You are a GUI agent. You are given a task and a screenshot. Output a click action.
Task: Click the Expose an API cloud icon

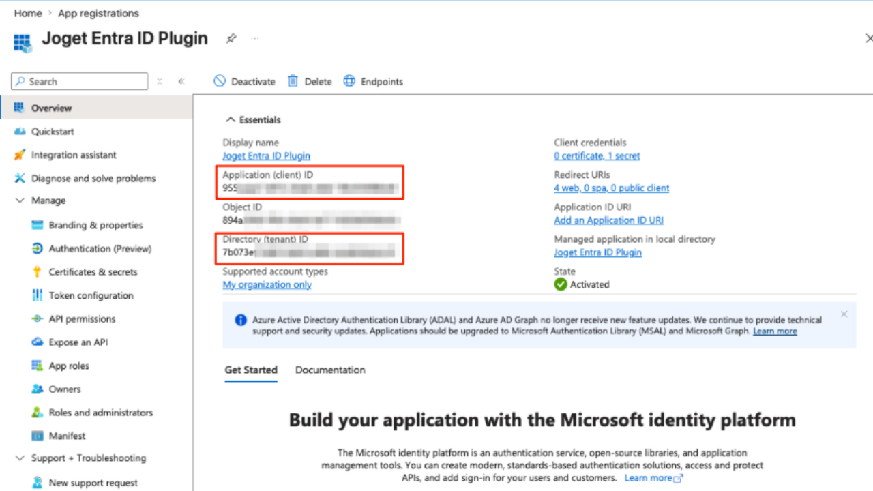(x=37, y=342)
